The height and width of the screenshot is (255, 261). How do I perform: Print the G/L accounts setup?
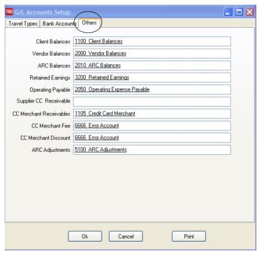[x=188, y=236]
